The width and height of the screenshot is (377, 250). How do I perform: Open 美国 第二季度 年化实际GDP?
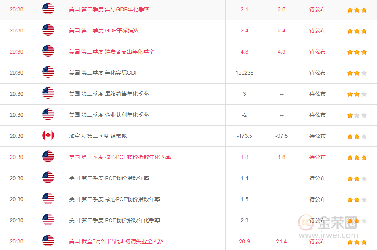(104, 73)
